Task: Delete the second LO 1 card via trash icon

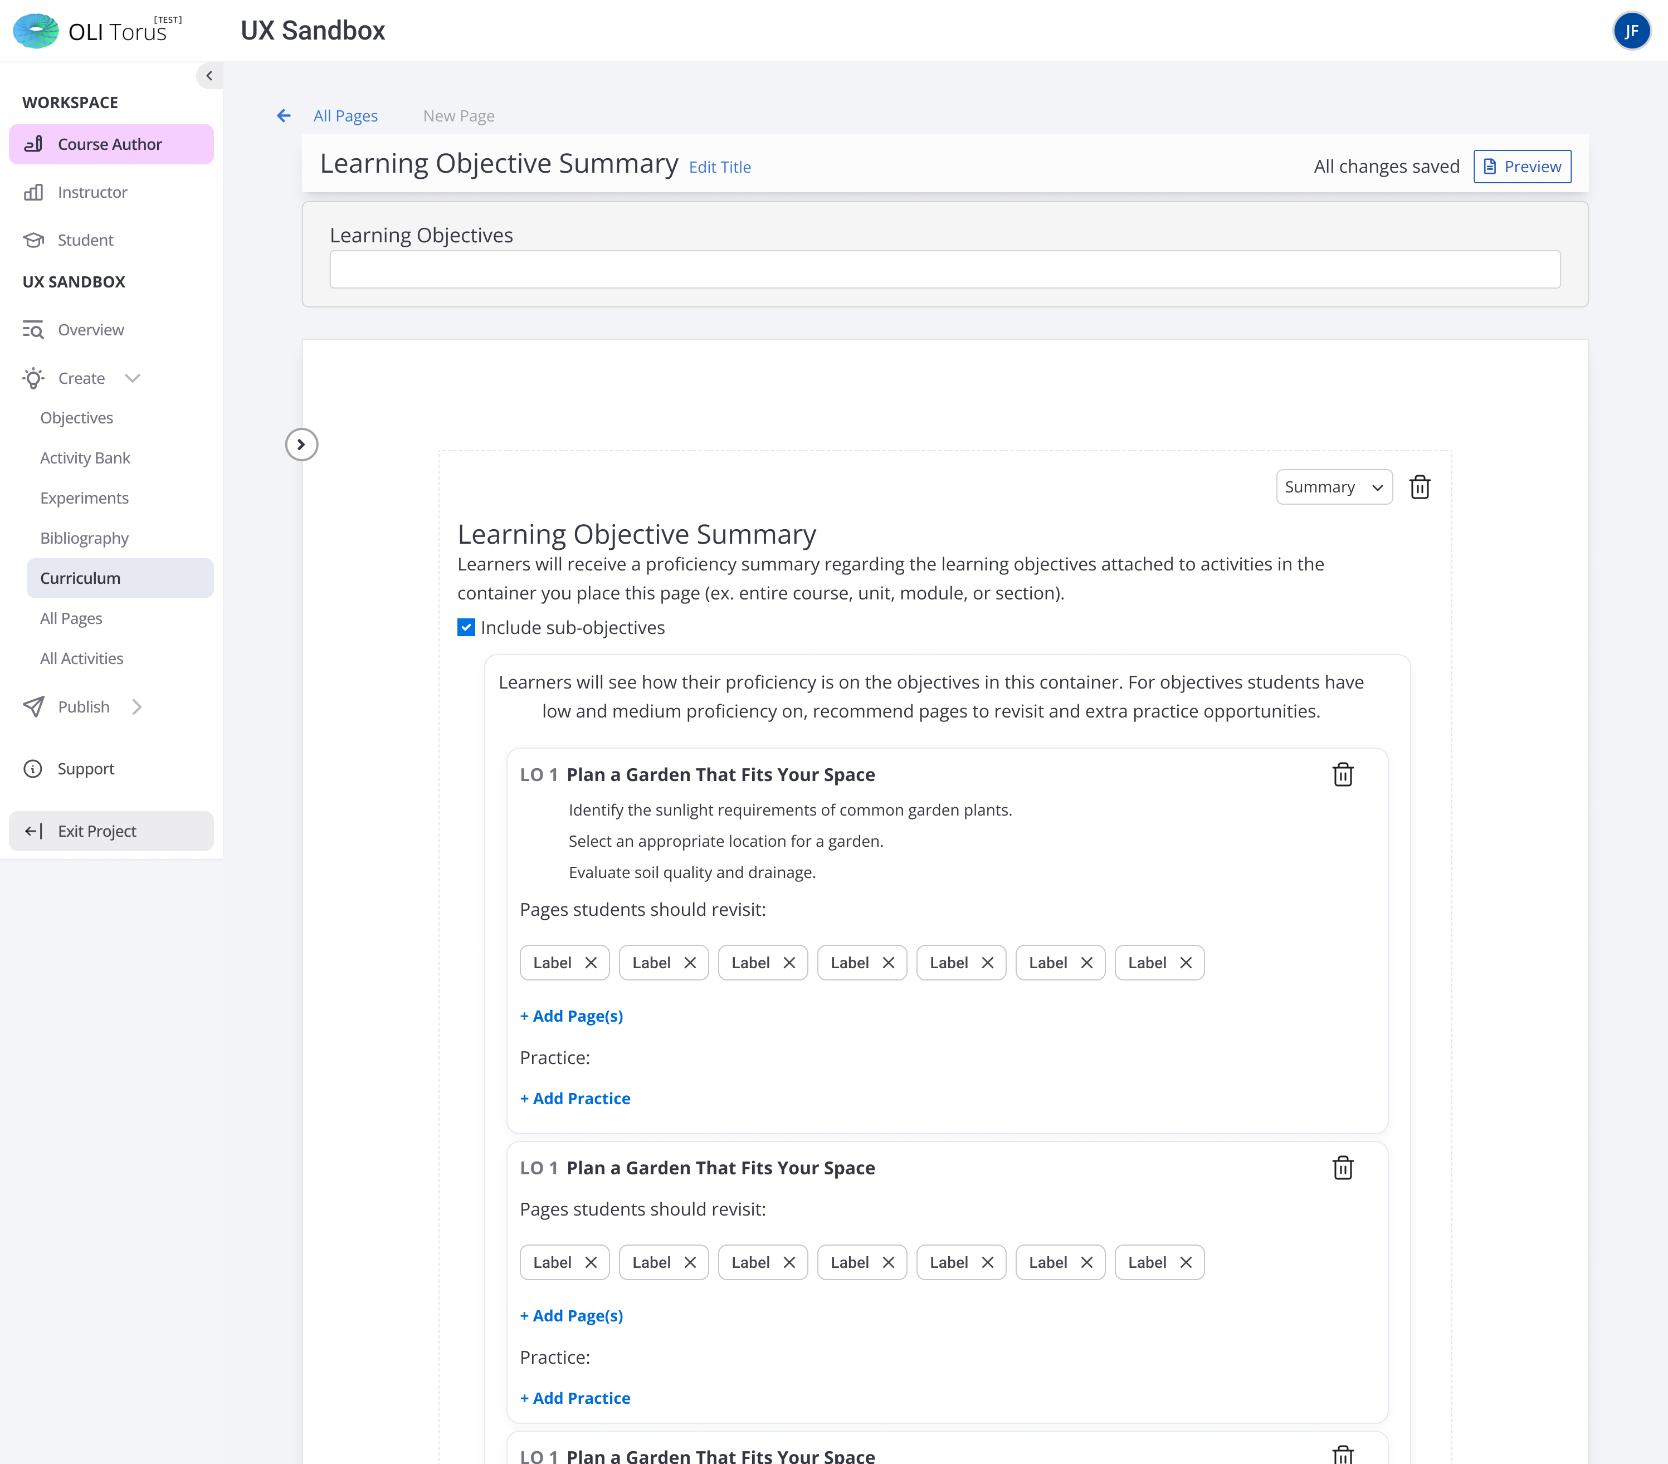Action: pyautogui.click(x=1343, y=1168)
